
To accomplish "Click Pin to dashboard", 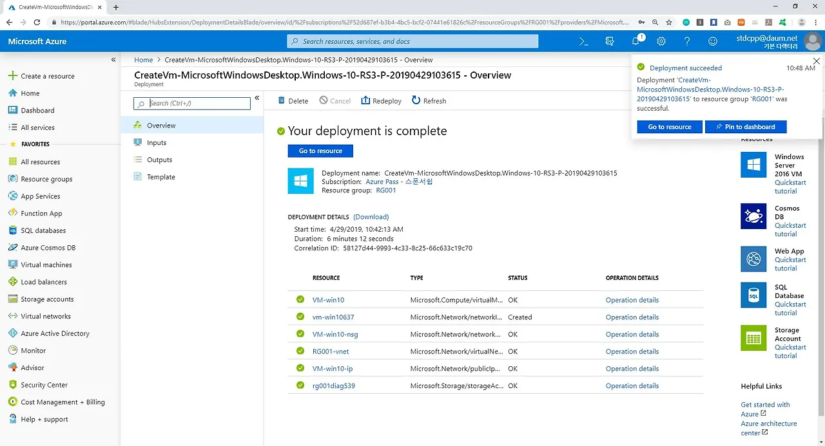I will (746, 127).
